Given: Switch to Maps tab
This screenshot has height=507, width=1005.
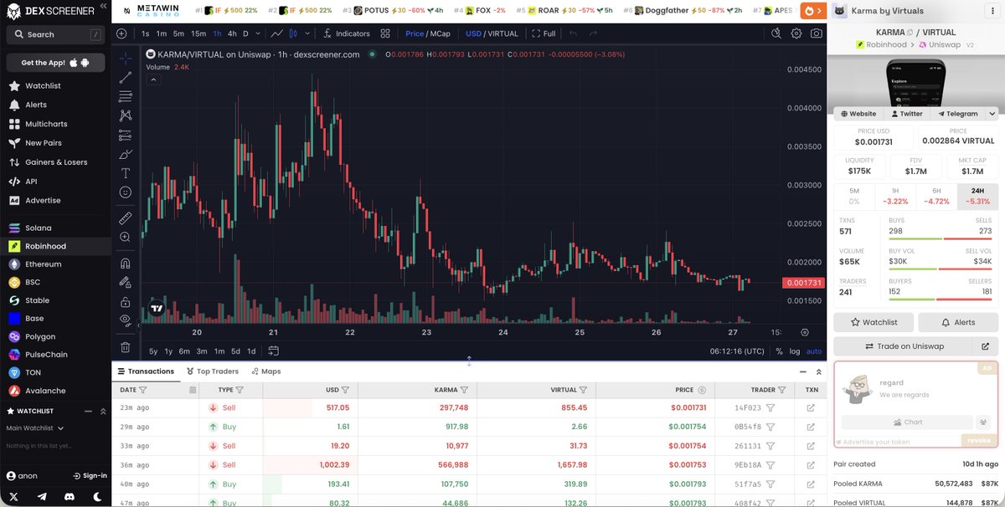Looking at the screenshot, I should tap(265, 371).
